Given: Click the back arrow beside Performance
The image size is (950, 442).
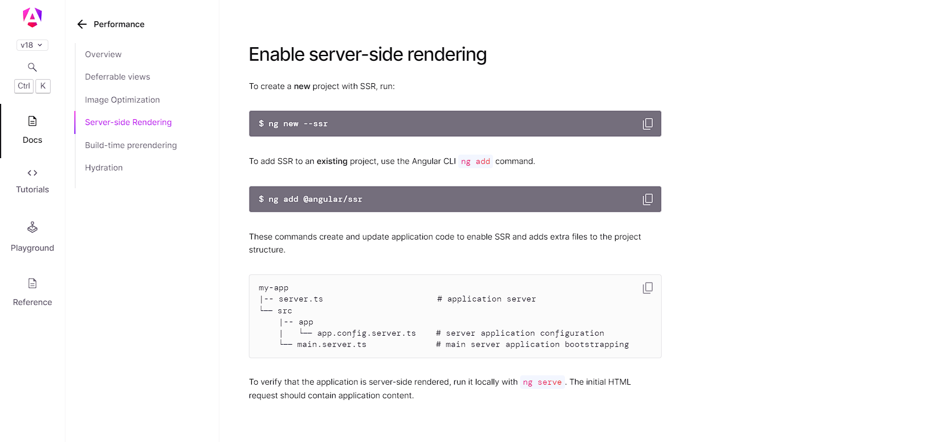Looking at the screenshot, I should click(82, 24).
